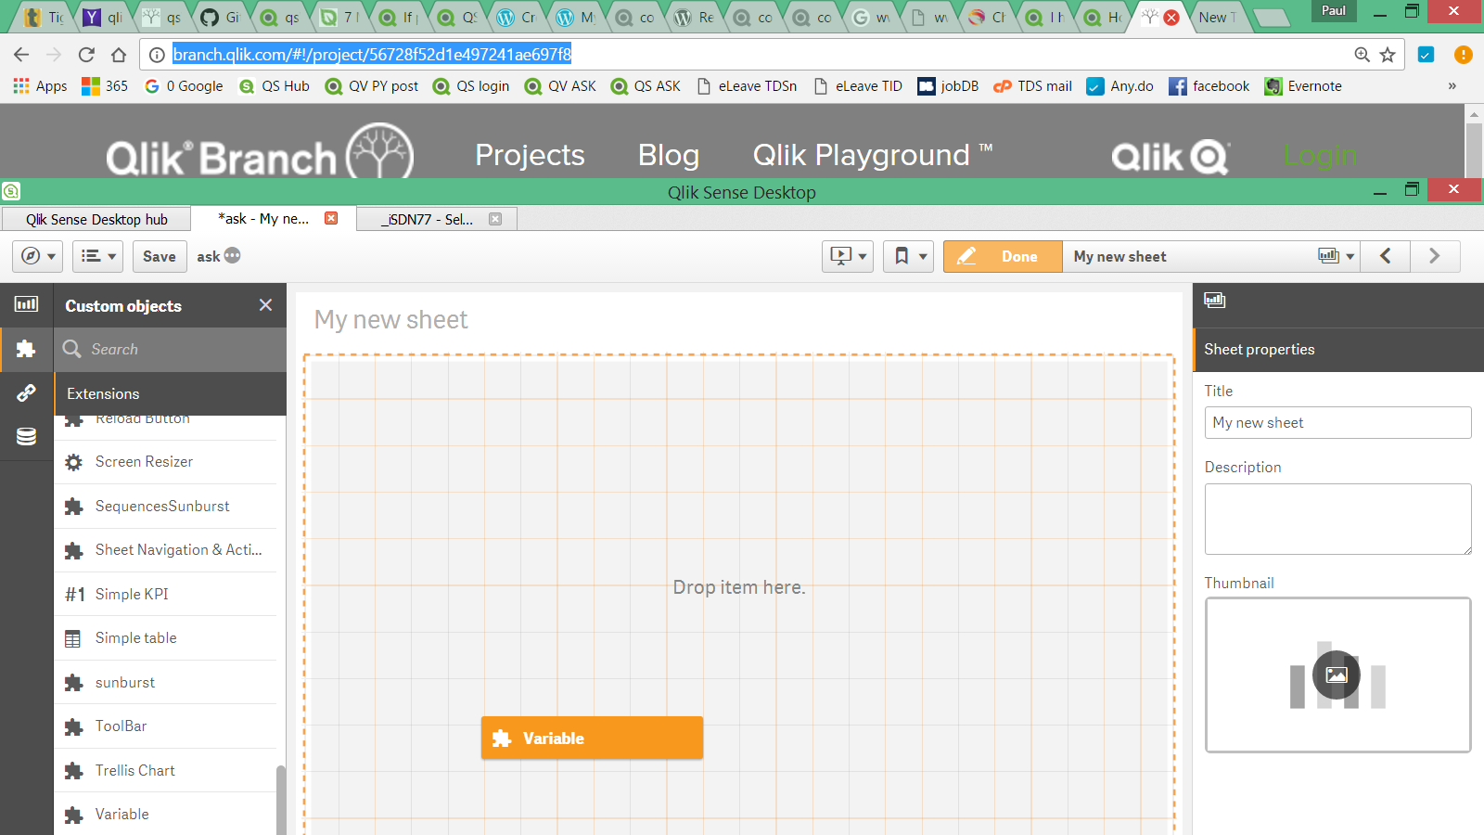Select the sunburst extension item
Viewport: 1484px width, 835px height.
point(165,683)
